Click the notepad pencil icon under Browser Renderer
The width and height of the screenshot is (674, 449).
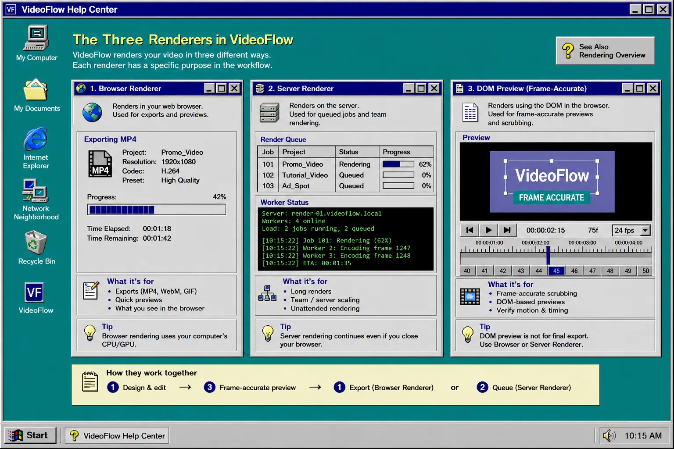point(91,290)
